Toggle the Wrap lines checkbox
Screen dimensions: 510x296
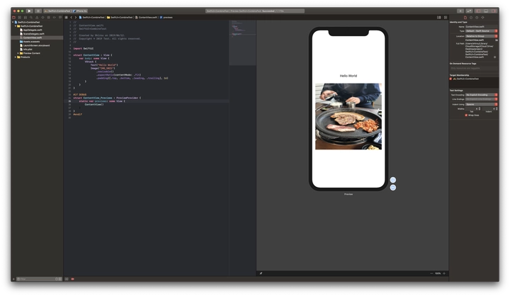[467, 115]
